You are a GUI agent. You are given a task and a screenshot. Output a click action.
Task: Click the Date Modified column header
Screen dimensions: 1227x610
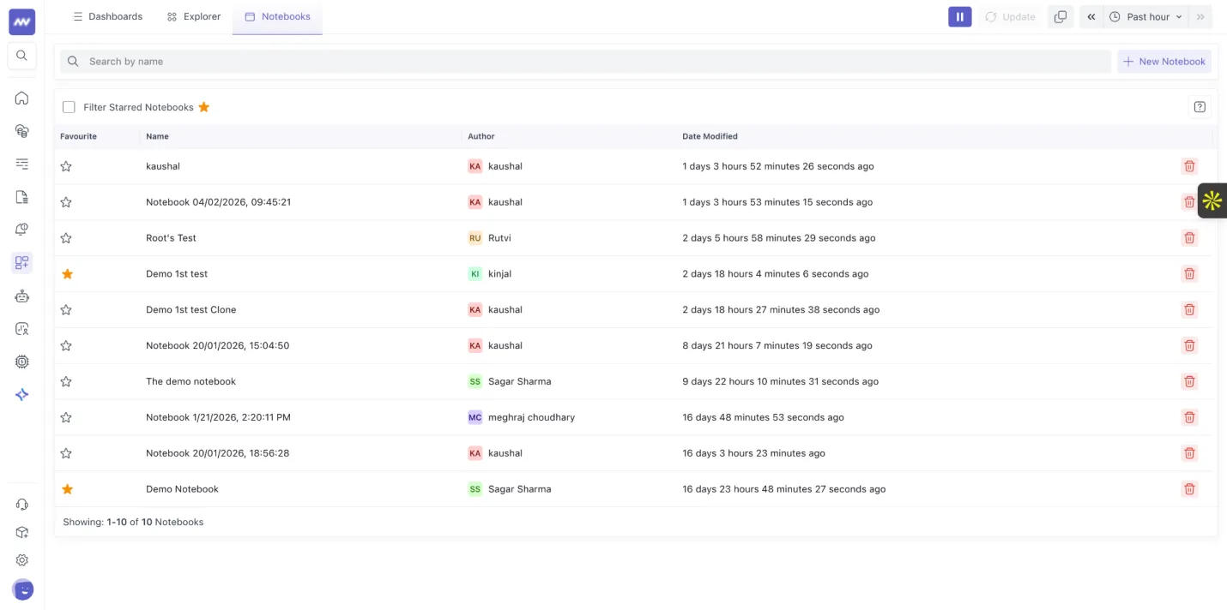click(710, 136)
